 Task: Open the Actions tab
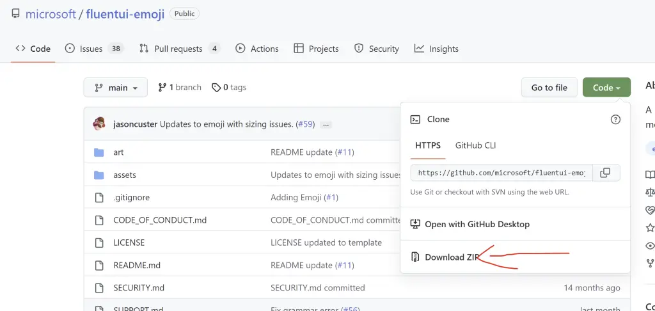[257, 49]
